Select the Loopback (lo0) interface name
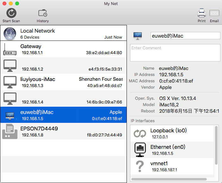The image size is (222, 183). 168,130
